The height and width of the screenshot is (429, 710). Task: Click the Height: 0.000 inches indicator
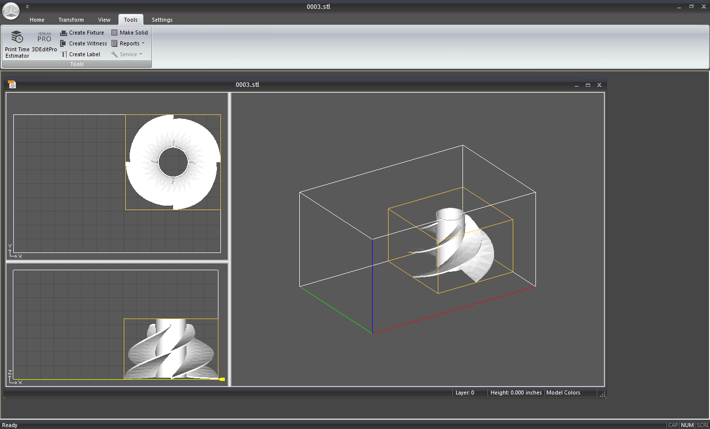[516, 393]
